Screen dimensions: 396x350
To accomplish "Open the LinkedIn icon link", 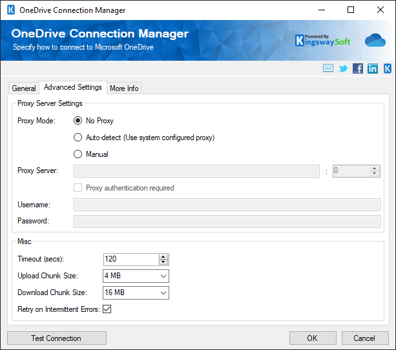I will pos(373,68).
